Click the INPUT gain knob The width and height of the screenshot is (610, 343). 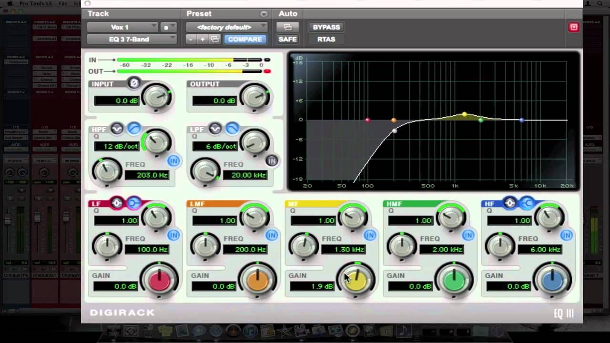coord(157,97)
